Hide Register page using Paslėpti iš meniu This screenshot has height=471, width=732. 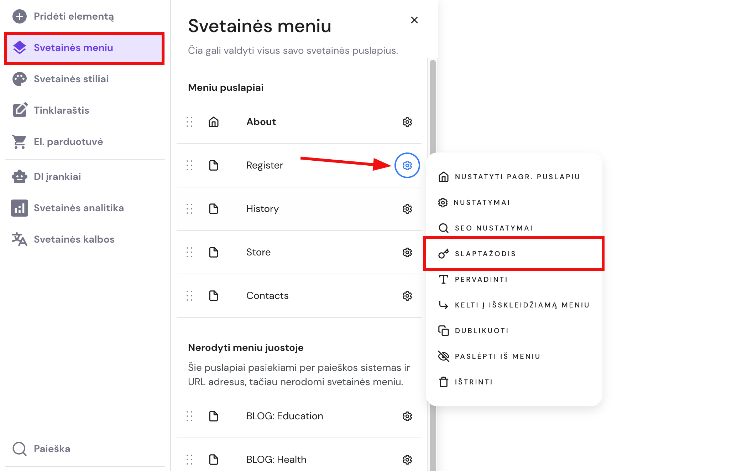[x=497, y=356]
